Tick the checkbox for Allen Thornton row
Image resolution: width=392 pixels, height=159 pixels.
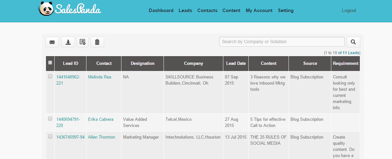[x=50, y=137]
